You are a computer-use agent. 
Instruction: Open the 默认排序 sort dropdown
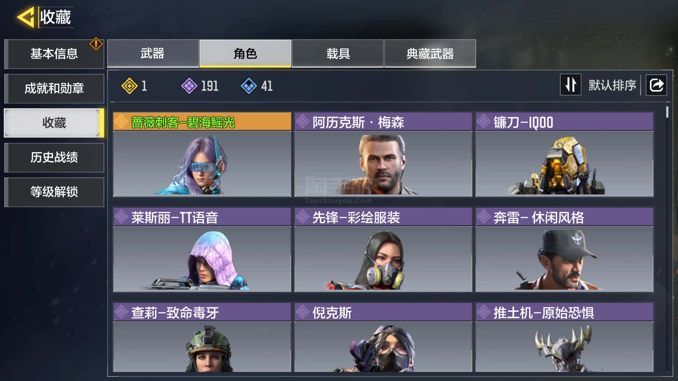click(x=612, y=85)
